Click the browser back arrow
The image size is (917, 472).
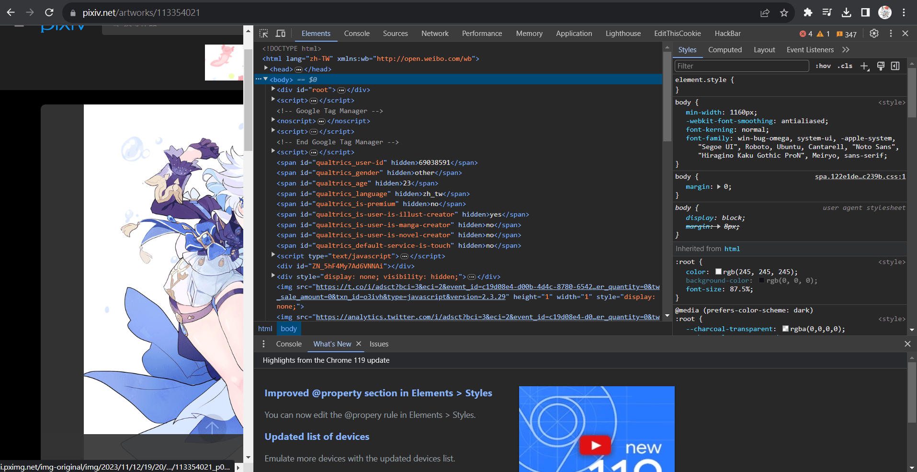[x=11, y=12]
